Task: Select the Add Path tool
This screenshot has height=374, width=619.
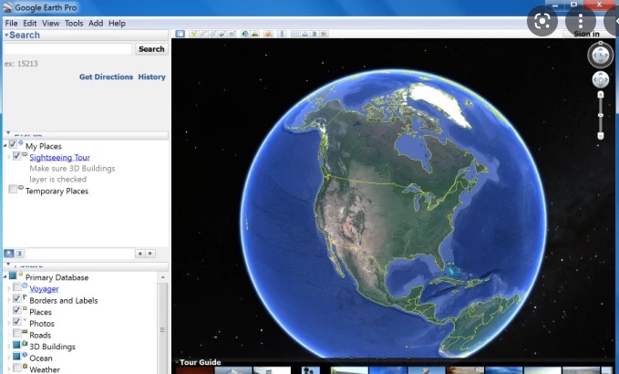Action: tap(212, 34)
